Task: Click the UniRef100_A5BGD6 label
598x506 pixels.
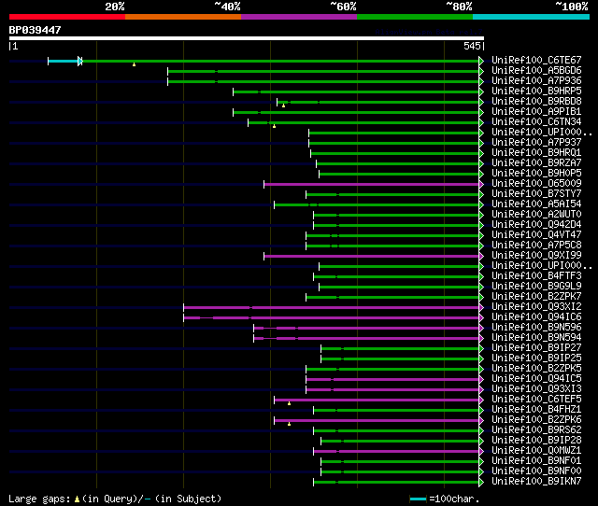Action: tap(536, 71)
